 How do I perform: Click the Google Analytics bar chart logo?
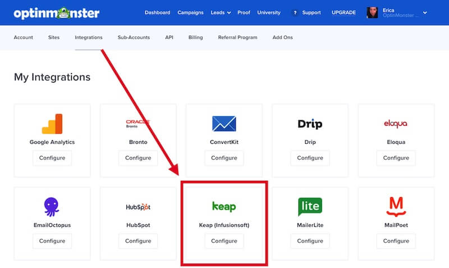click(52, 124)
